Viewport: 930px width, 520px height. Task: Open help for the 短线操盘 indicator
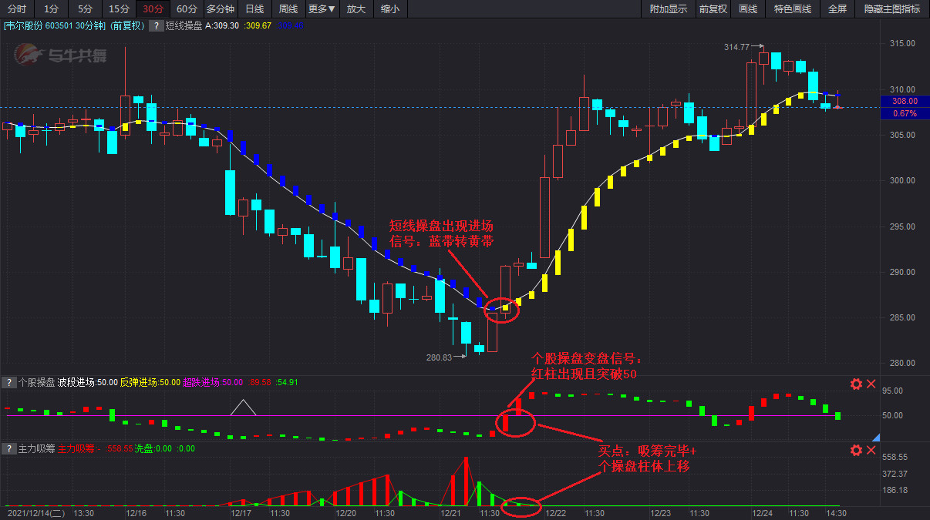157,25
